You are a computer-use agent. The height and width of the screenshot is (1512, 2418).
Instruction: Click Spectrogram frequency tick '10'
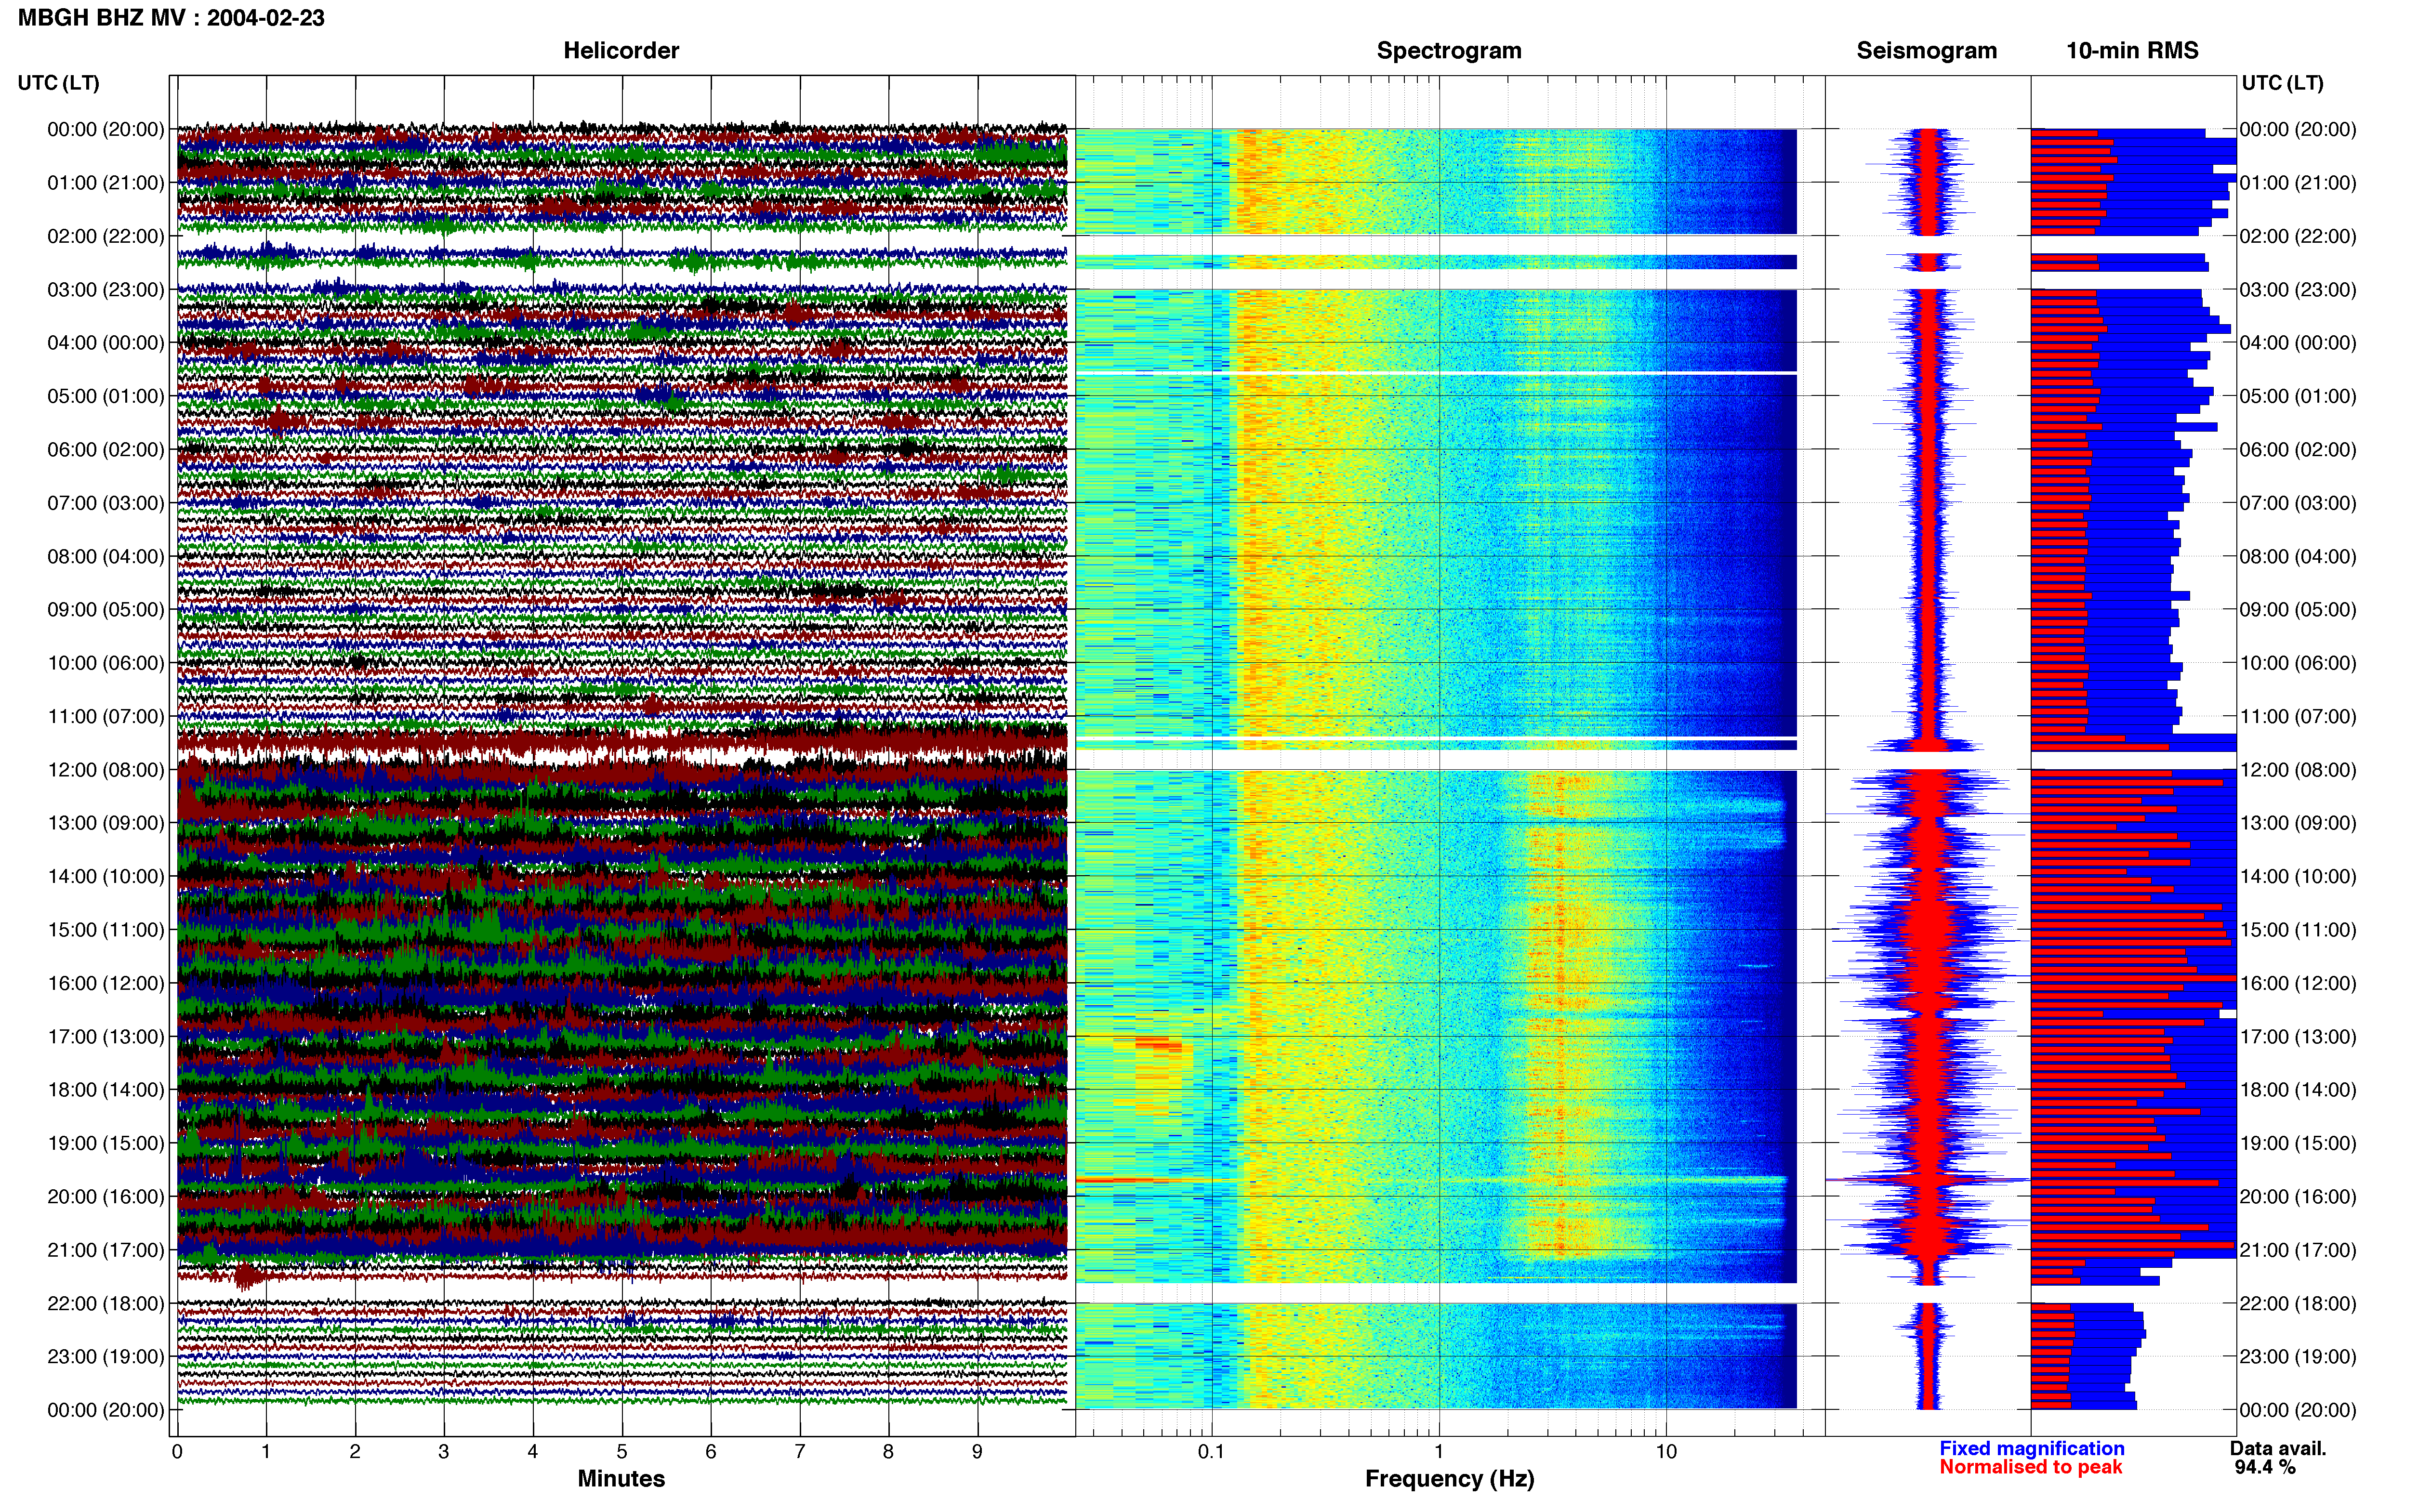[x=1666, y=1451]
